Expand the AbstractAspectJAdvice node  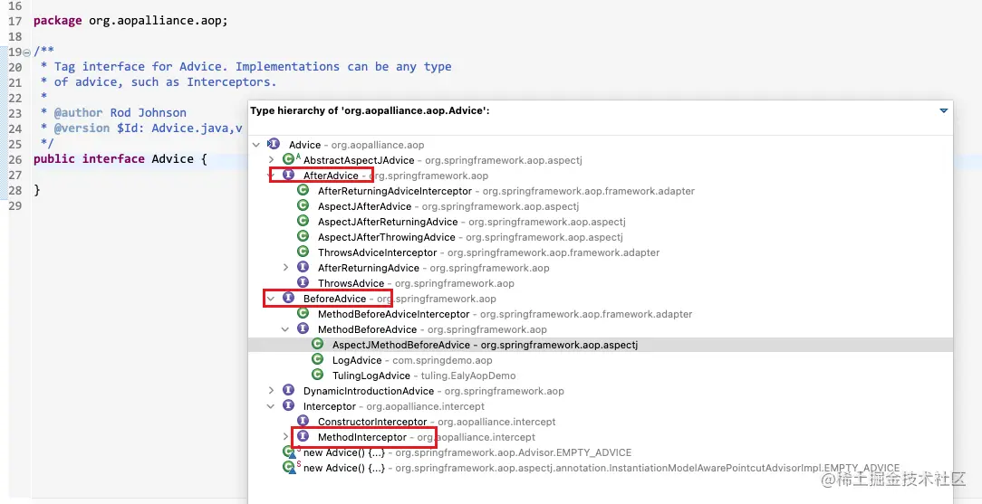click(x=271, y=160)
